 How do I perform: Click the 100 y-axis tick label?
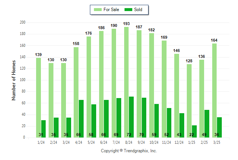[22, 80]
